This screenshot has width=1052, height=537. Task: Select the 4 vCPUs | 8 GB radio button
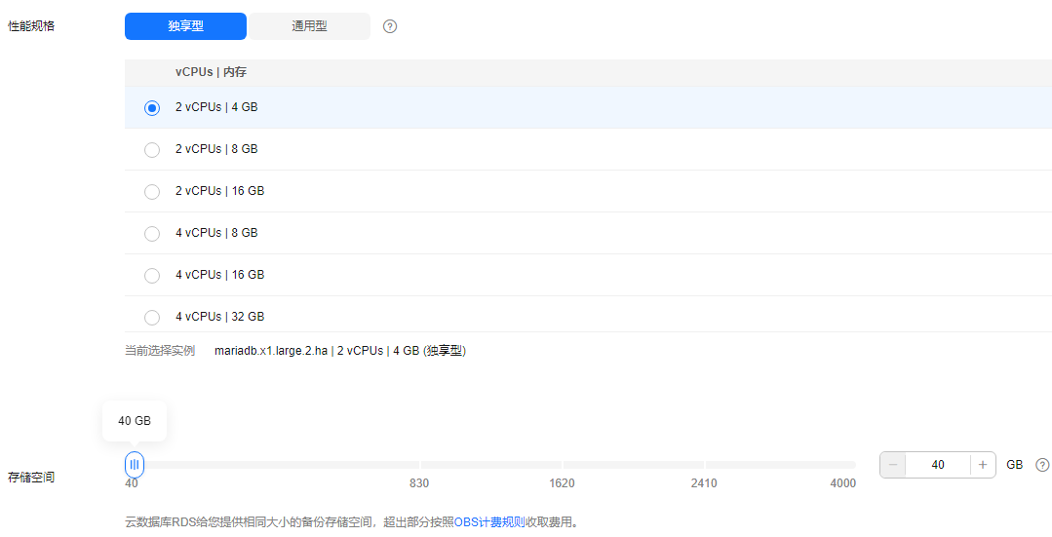tap(152, 233)
